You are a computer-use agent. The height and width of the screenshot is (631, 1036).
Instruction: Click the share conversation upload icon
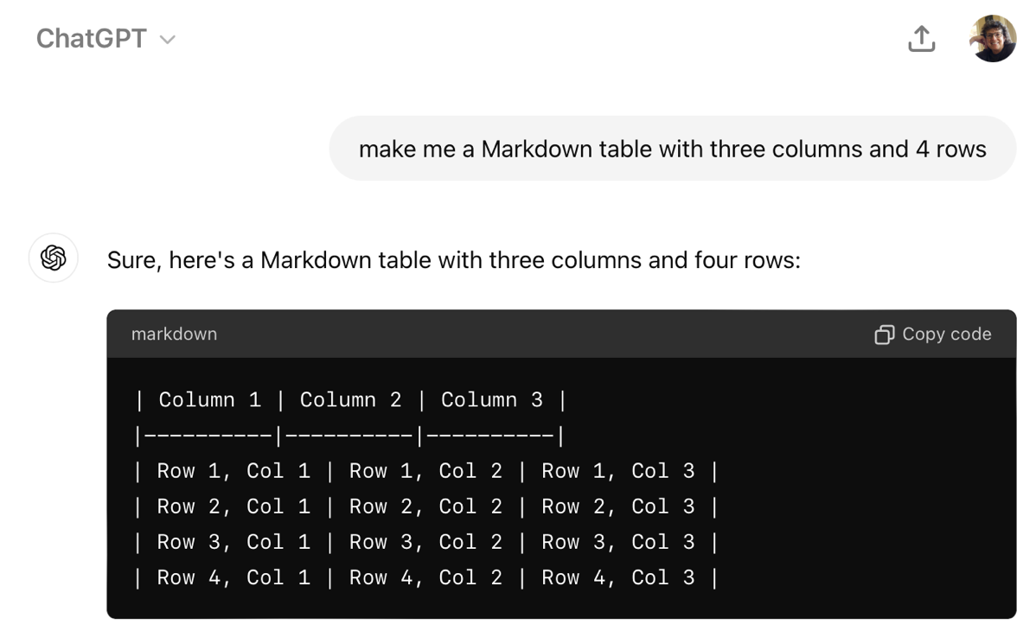pos(921,39)
